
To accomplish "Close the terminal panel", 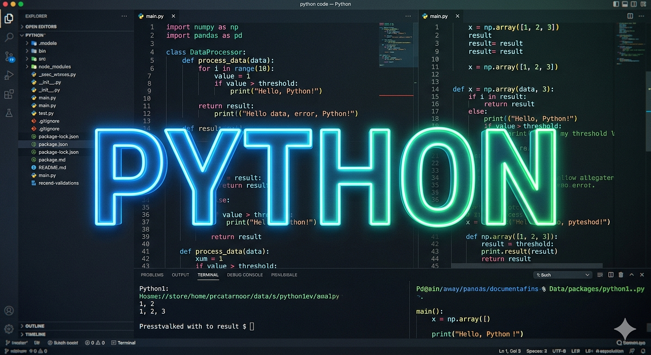I will 642,275.
